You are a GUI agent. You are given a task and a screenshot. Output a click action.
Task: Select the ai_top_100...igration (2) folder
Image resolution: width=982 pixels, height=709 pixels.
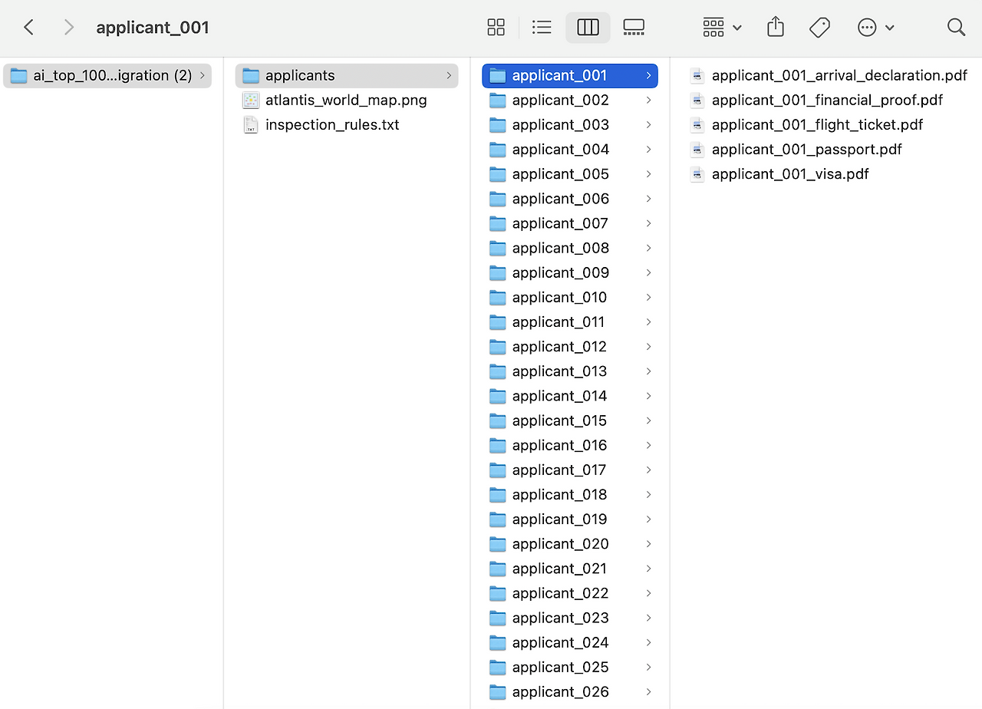[x=107, y=75]
